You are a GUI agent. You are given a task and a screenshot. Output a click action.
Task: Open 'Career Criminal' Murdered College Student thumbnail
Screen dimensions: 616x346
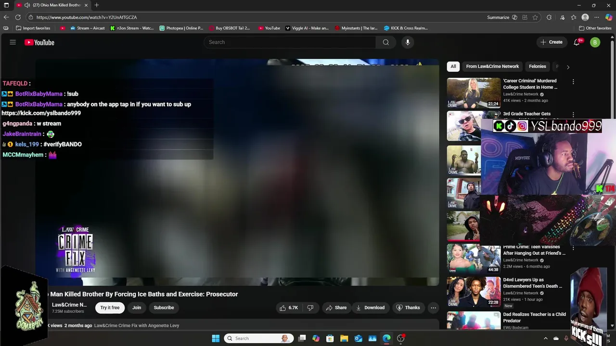tap(474, 93)
